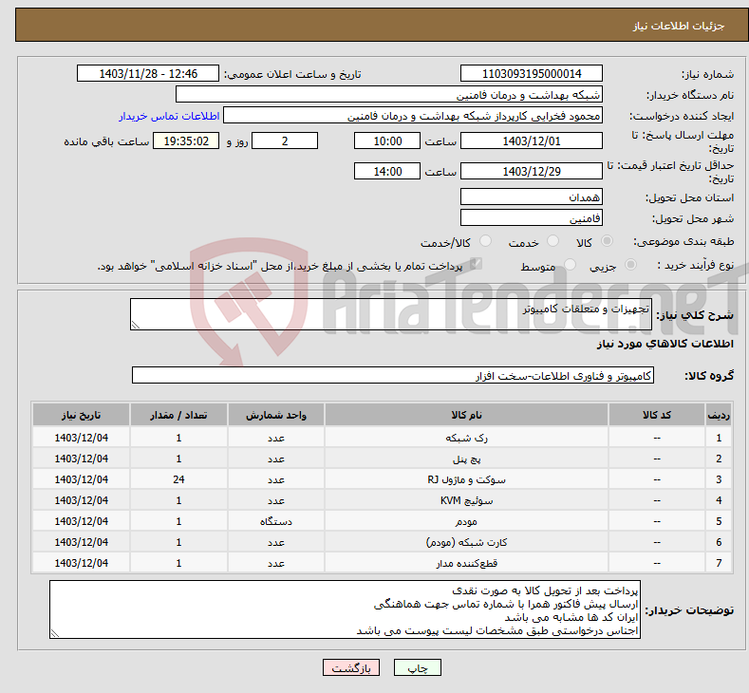This screenshot has width=749, height=693.
Task: Click the استان محل تحویل field showing همدان
Action: click(531, 197)
